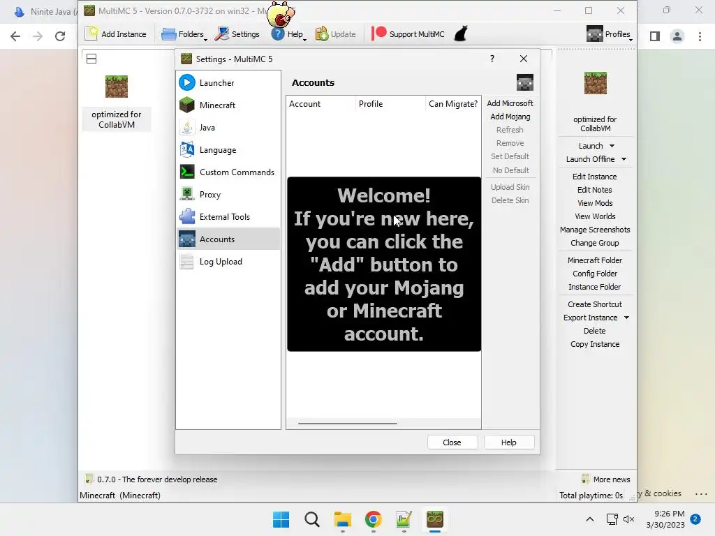Viewport: 715px width, 536px height.
Task: Select the Minecraft settings page
Action: pyautogui.click(x=228, y=105)
